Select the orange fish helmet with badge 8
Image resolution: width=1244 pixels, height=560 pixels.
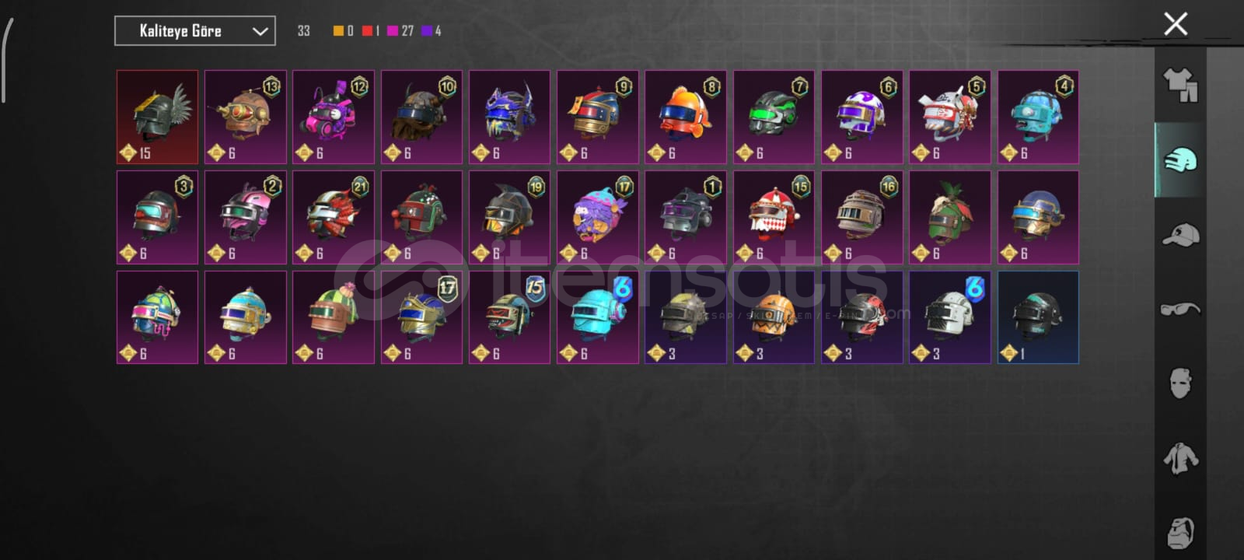pyautogui.click(x=686, y=117)
